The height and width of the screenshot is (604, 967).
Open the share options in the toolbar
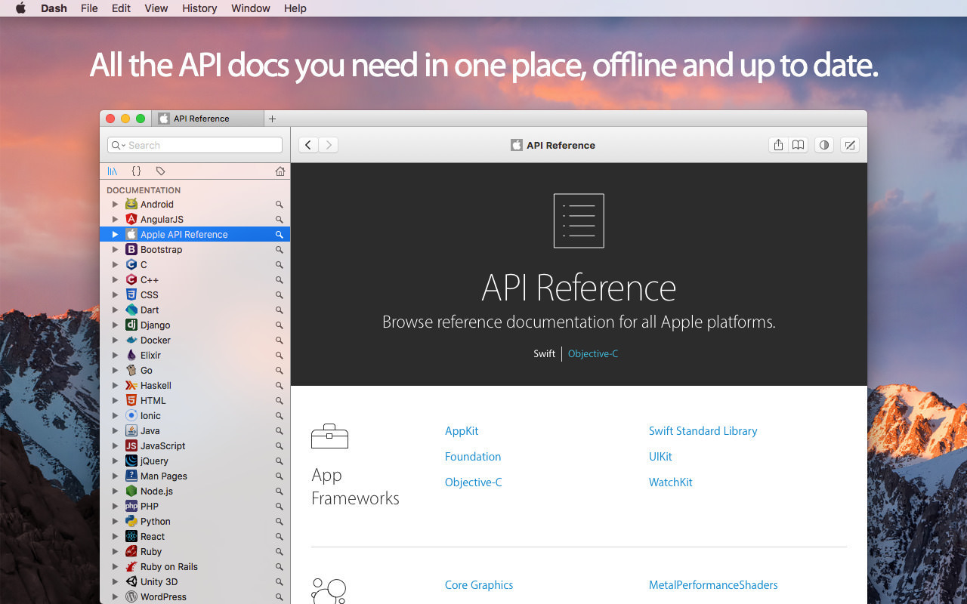(x=777, y=145)
